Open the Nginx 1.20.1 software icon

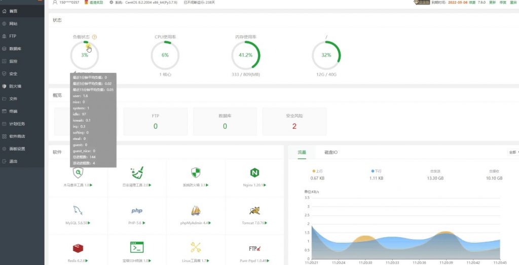pyautogui.click(x=254, y=173)
